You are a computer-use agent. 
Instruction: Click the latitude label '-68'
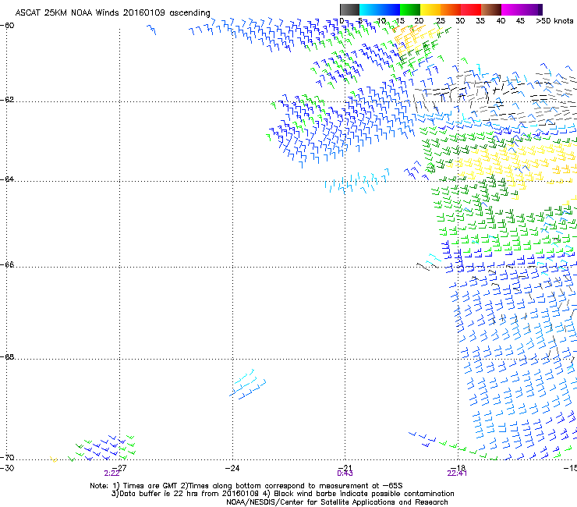coord(7,357)
